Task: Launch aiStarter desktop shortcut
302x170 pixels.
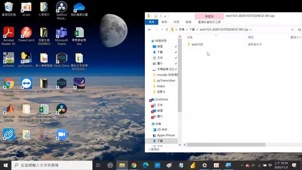Action: click(x=8, y=60)
